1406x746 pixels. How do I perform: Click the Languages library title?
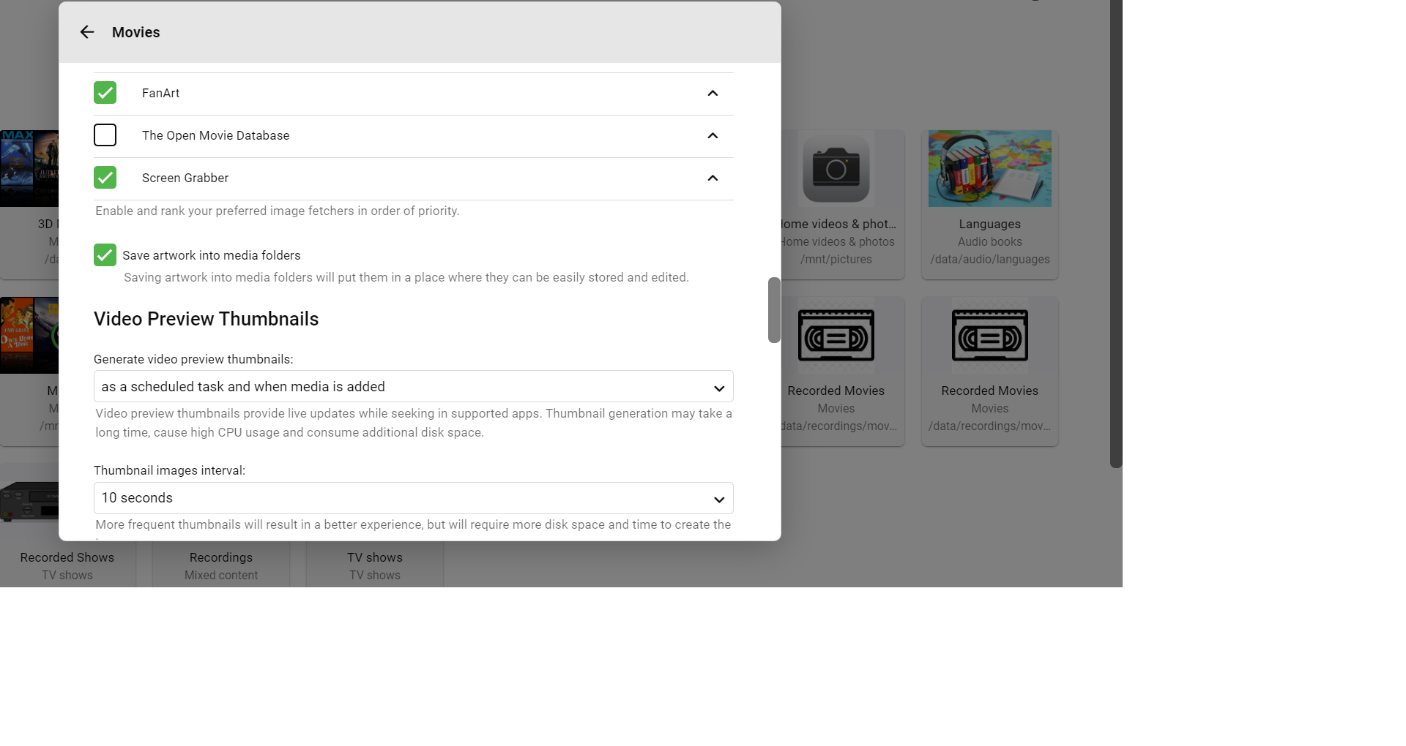(x=990, y=224)
